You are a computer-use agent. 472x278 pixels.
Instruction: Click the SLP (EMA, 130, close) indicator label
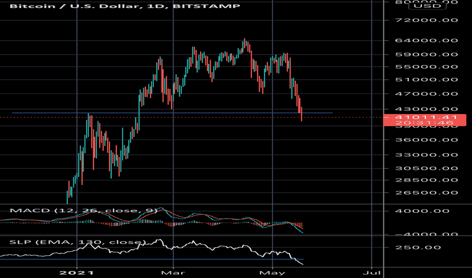click(x=78, y=242)
